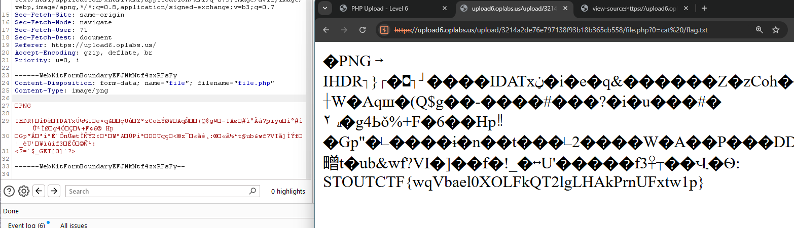794x228 pixels.
Task: Go to previous search match arrow
Action: point(39,191)
